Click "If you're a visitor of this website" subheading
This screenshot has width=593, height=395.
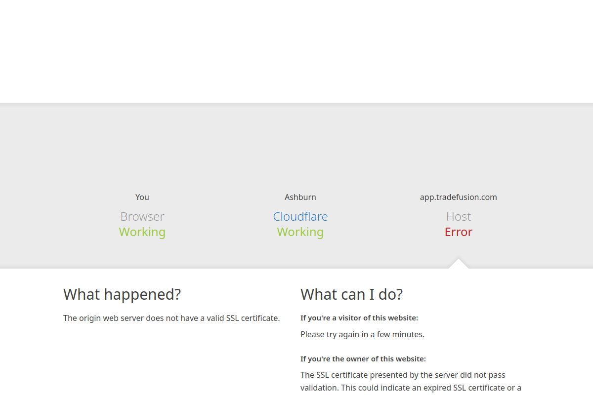[359, 318]
